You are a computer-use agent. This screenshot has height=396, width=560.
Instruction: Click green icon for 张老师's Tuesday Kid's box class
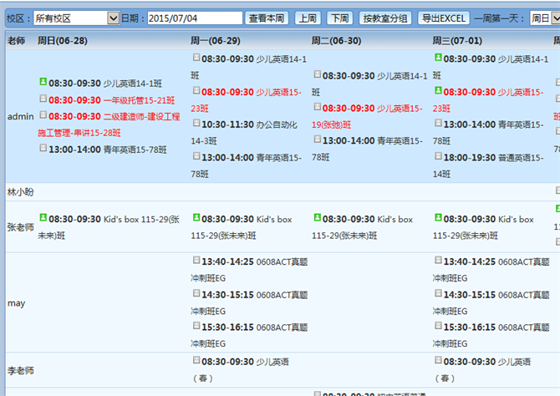point(318,218)
